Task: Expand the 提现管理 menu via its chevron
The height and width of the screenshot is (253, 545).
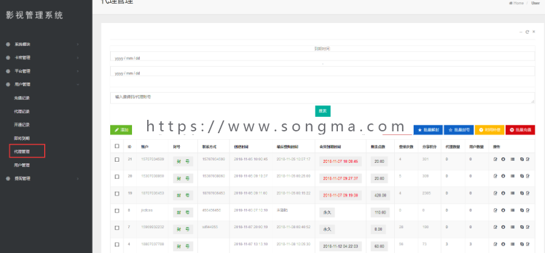Action: tap(78, 179)
